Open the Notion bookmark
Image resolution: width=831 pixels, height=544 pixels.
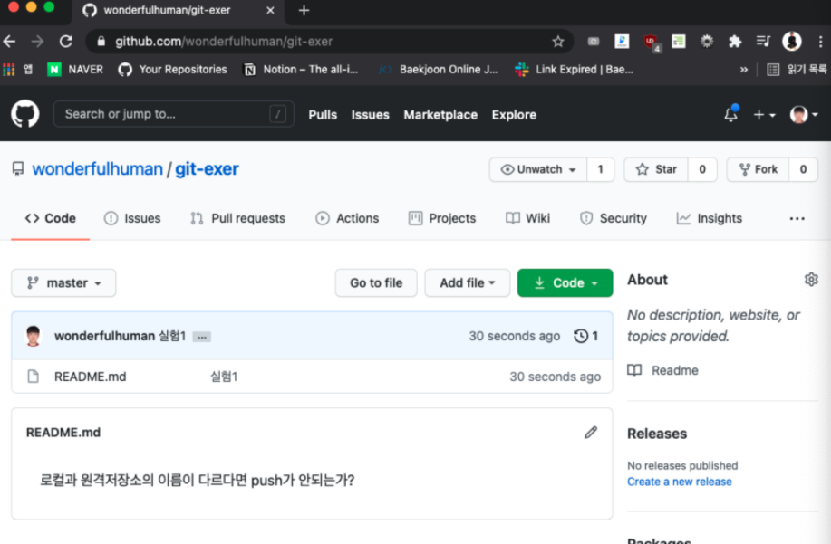pyautogui.click(x=300, y=70)
